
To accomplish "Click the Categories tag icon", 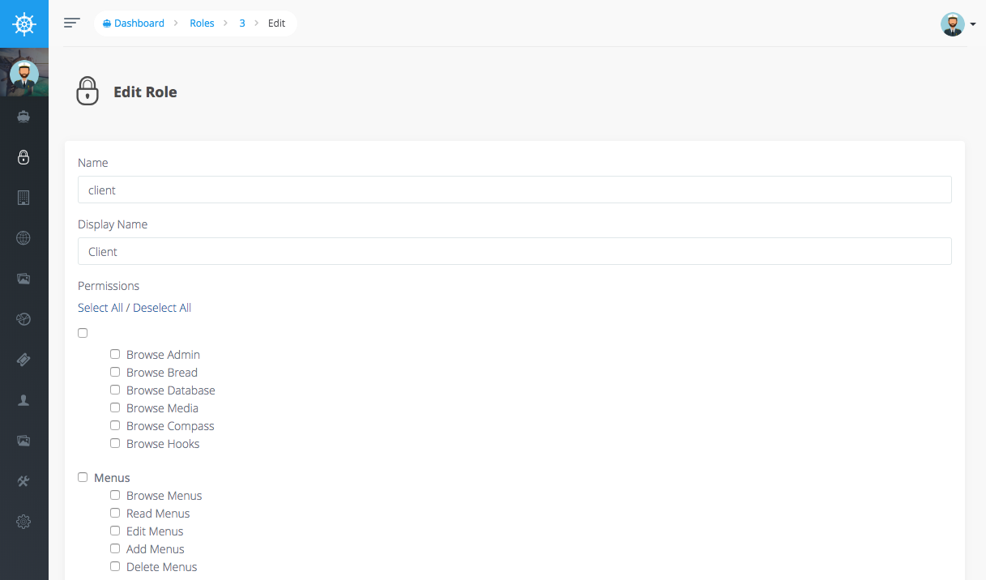I will tap(24, 359).
